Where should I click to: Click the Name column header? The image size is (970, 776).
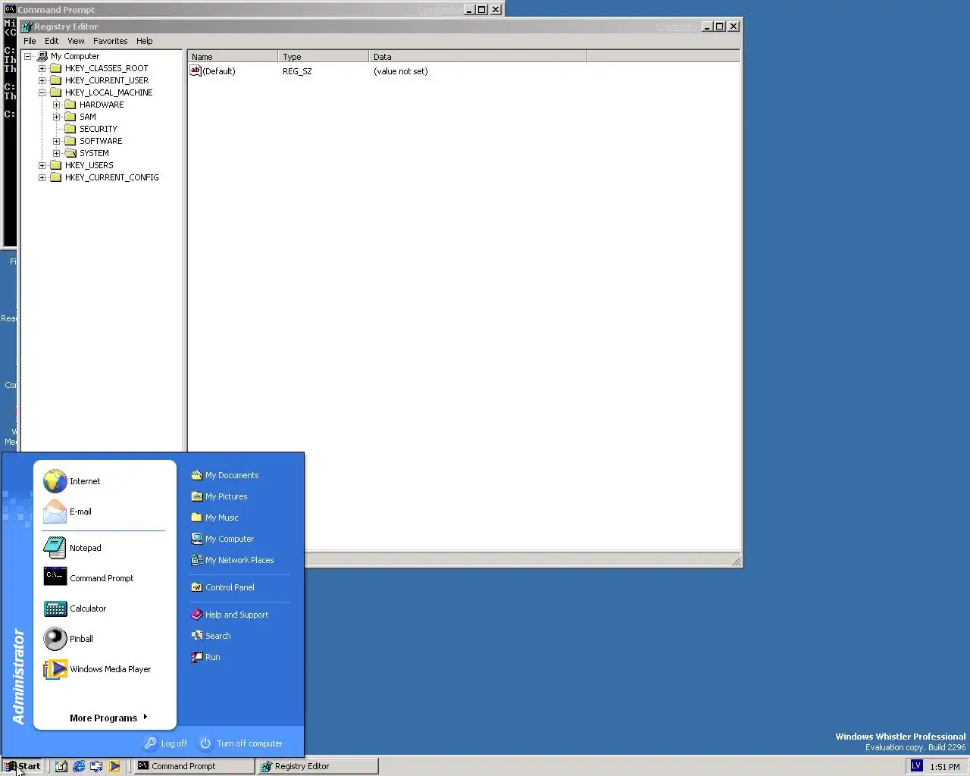click(x=233, y=57)
